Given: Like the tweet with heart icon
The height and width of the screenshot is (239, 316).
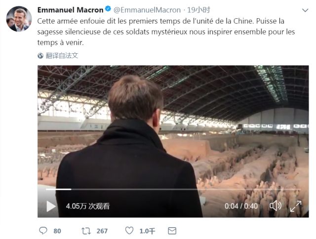Looking at the screenshot, I should pos(129,230).
